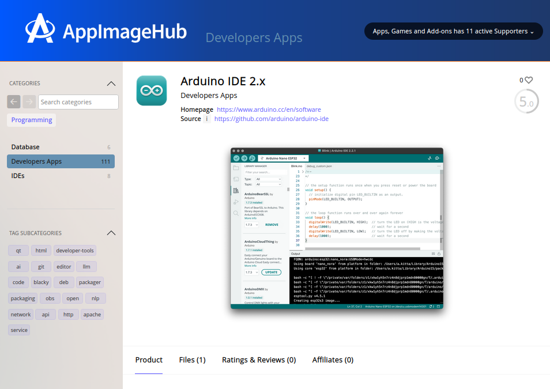Click the Developers Apps subtitle under title

pyautogui.click(x=209, y=96)
